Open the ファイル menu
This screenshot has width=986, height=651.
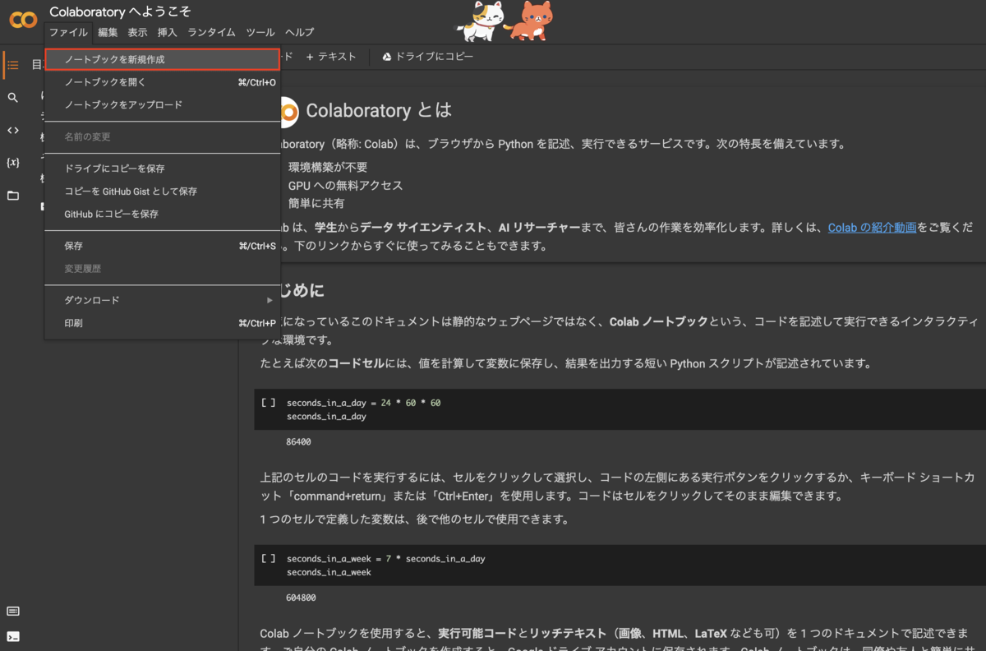68,33
